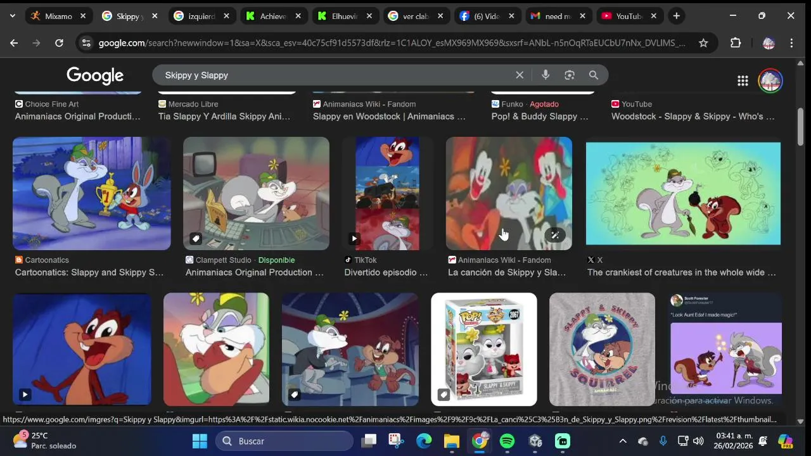The height and width of the screenshot is (456, 811).
Task: Open the theater seats squirrels image
Action: pyautogui.click(x=350, y=349)
